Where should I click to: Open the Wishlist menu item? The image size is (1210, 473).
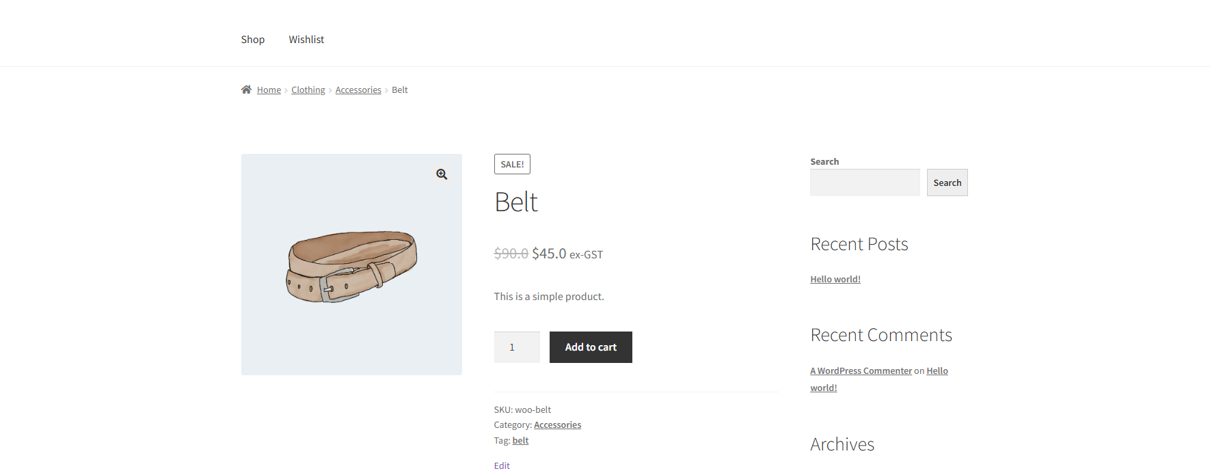click(306, 40)
